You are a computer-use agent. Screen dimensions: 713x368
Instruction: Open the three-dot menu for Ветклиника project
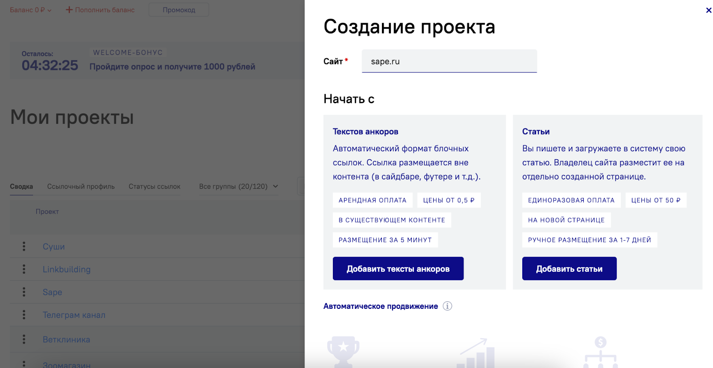24,340
